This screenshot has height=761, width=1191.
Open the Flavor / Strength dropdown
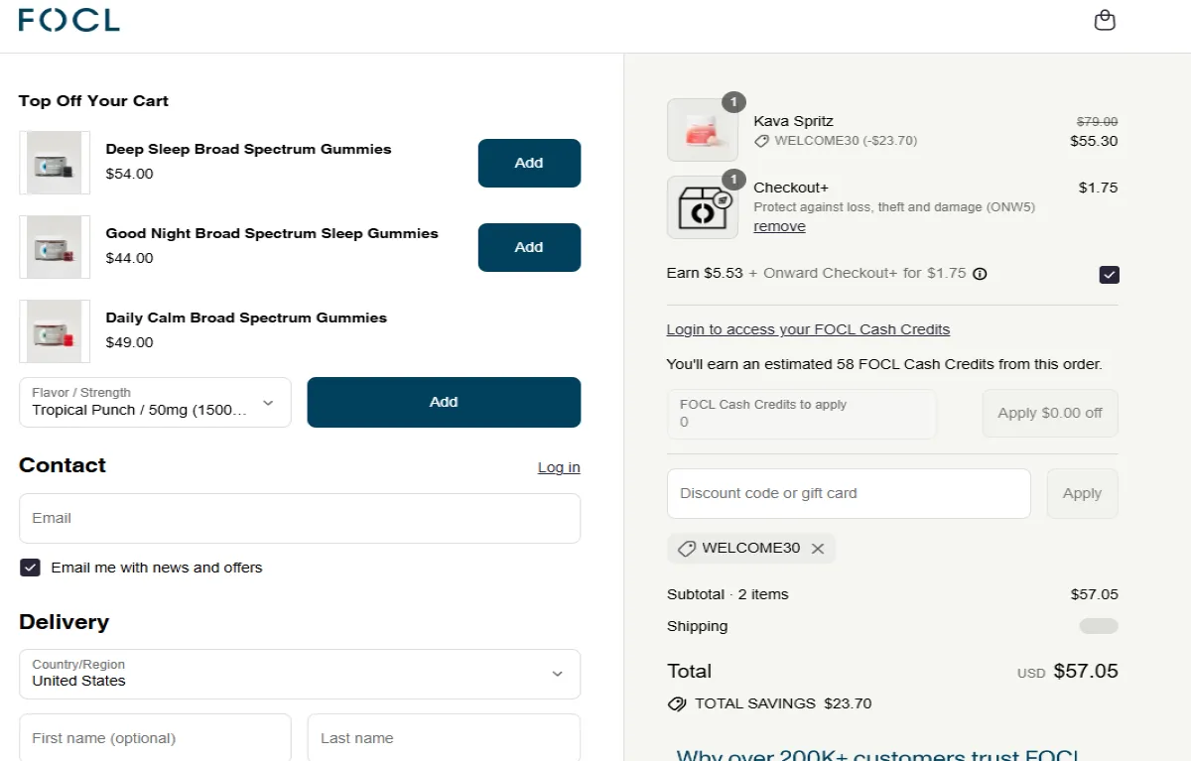pyautogui.click(x=155, y=402)
